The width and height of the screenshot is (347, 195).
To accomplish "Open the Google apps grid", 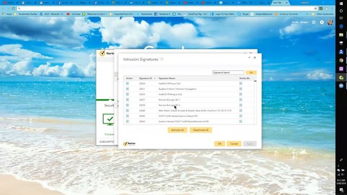I will click(313, 22).
